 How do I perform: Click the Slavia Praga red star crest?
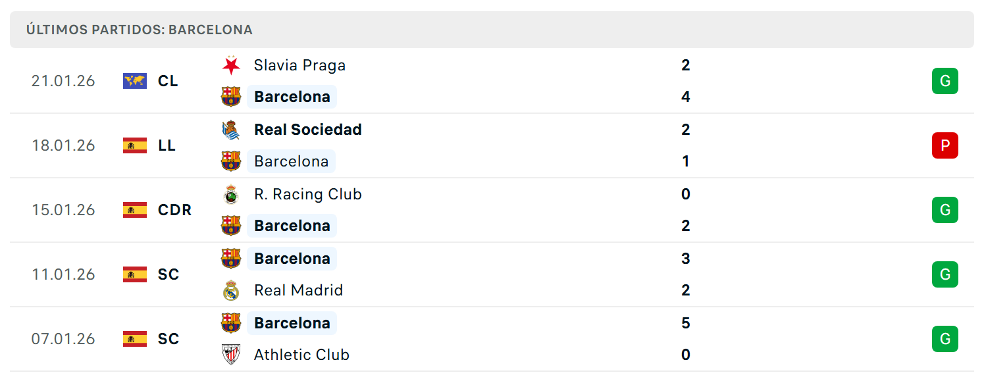(231, 65)
